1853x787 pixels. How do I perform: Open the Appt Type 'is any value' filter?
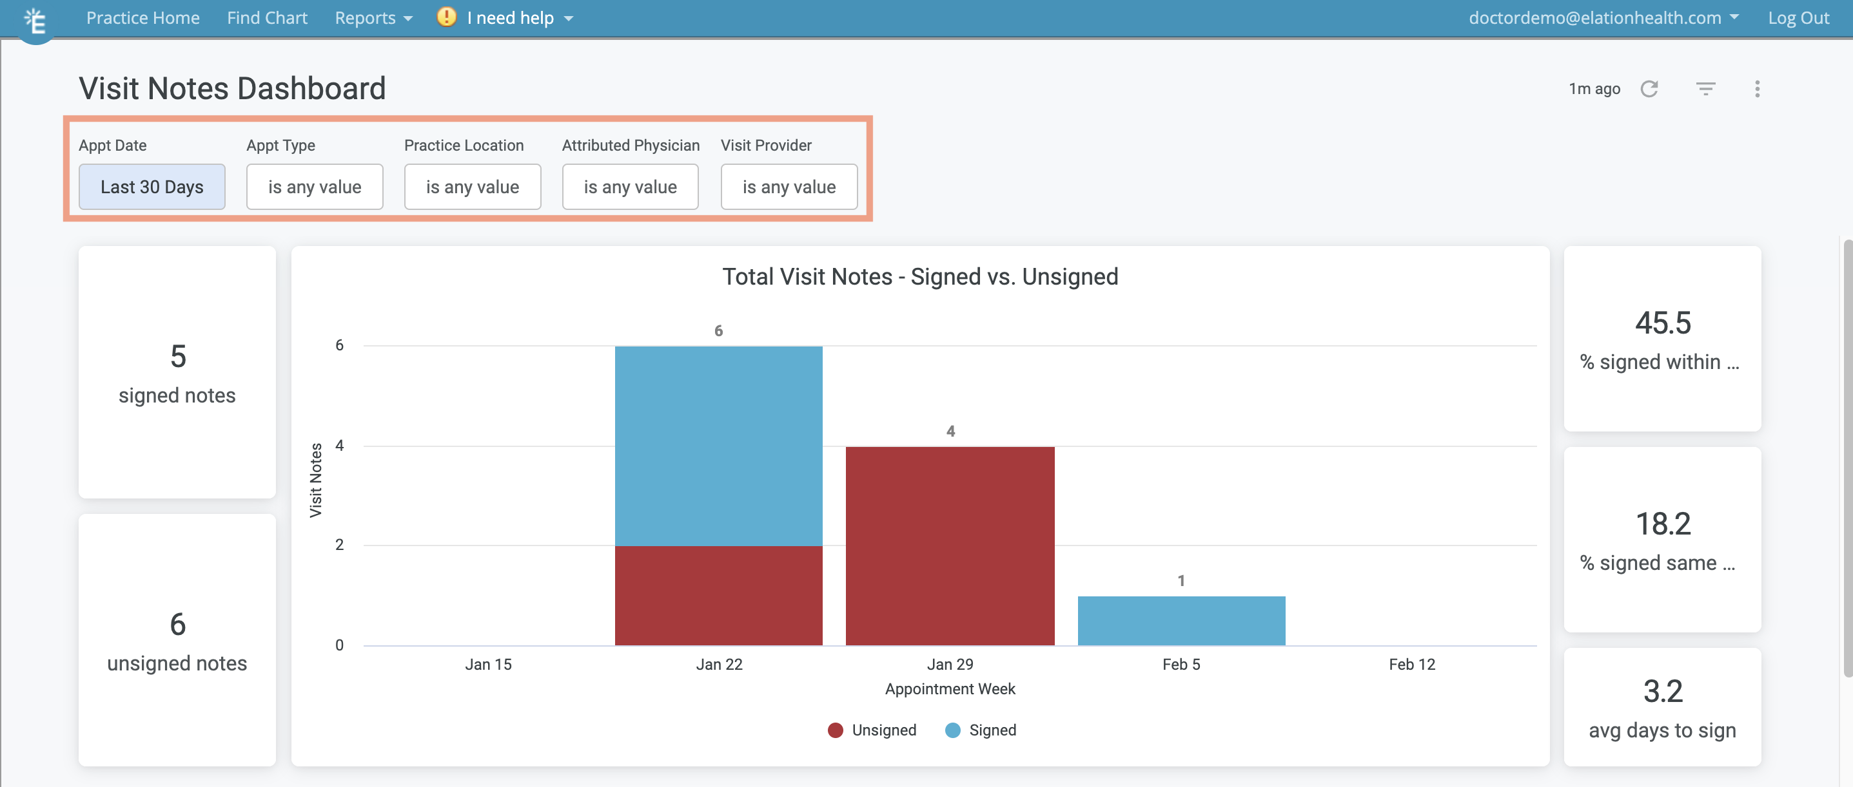click(x=315, y=186)
